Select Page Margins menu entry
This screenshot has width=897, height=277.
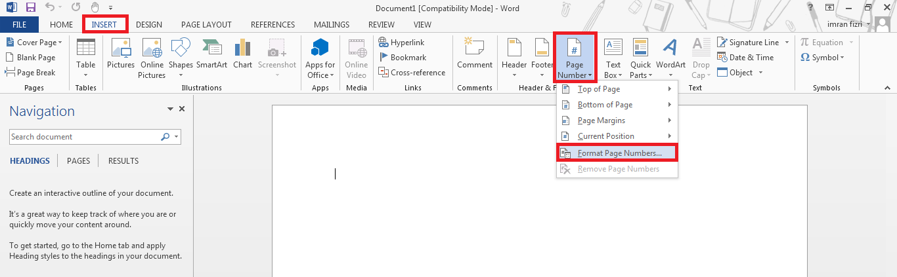[617, 120]
